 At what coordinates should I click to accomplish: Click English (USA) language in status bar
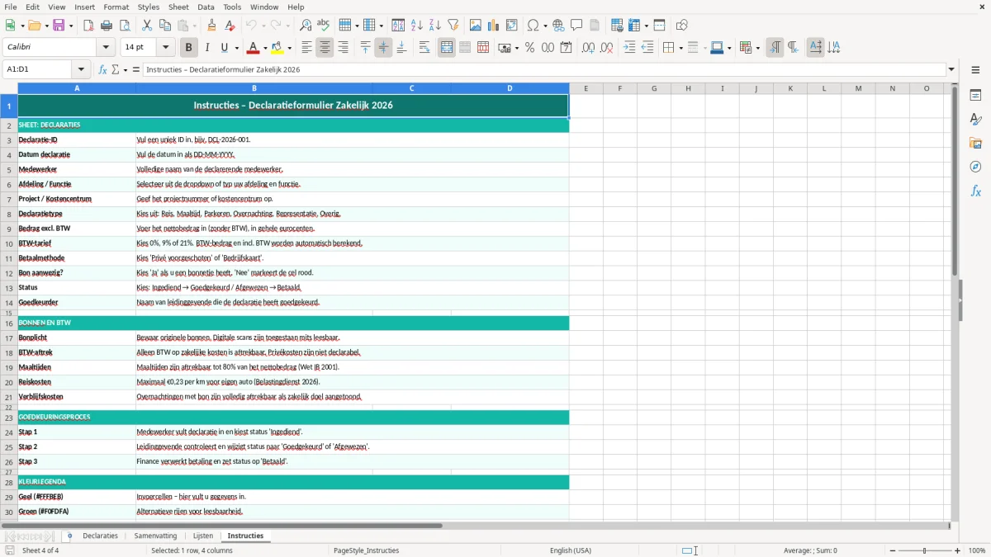pos(571,550)
